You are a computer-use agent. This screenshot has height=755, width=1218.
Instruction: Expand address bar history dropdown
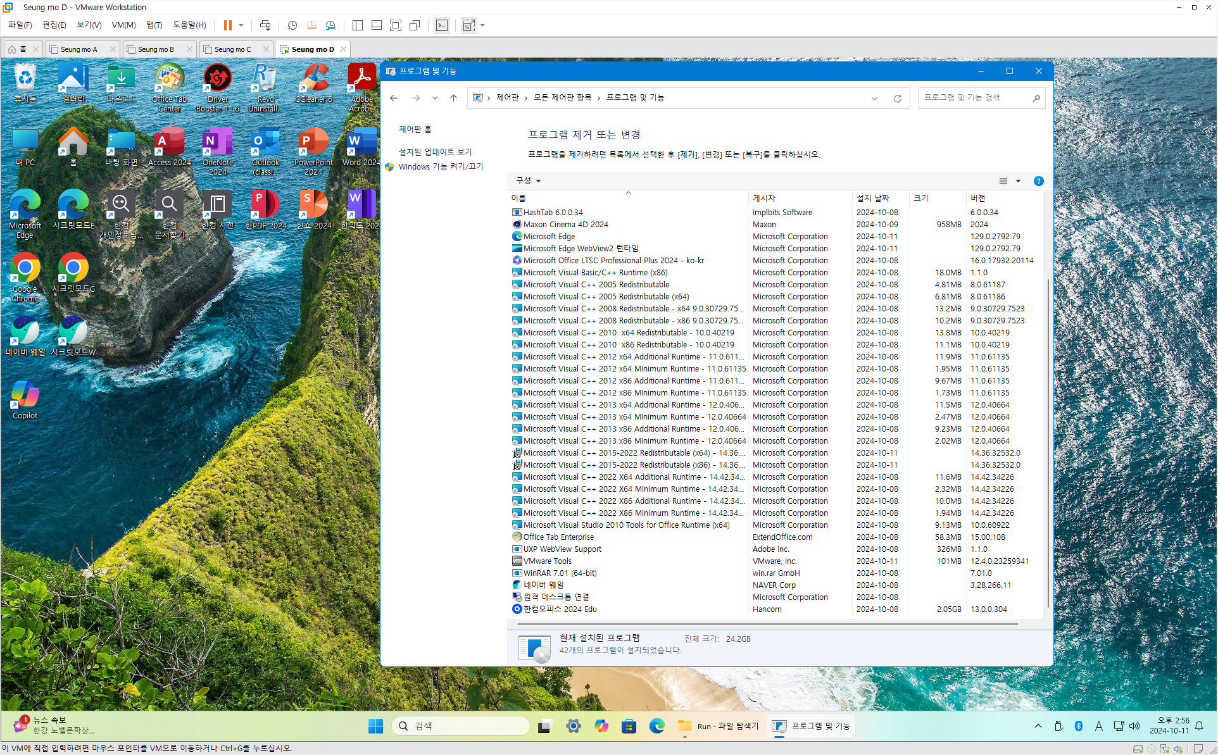874,98
